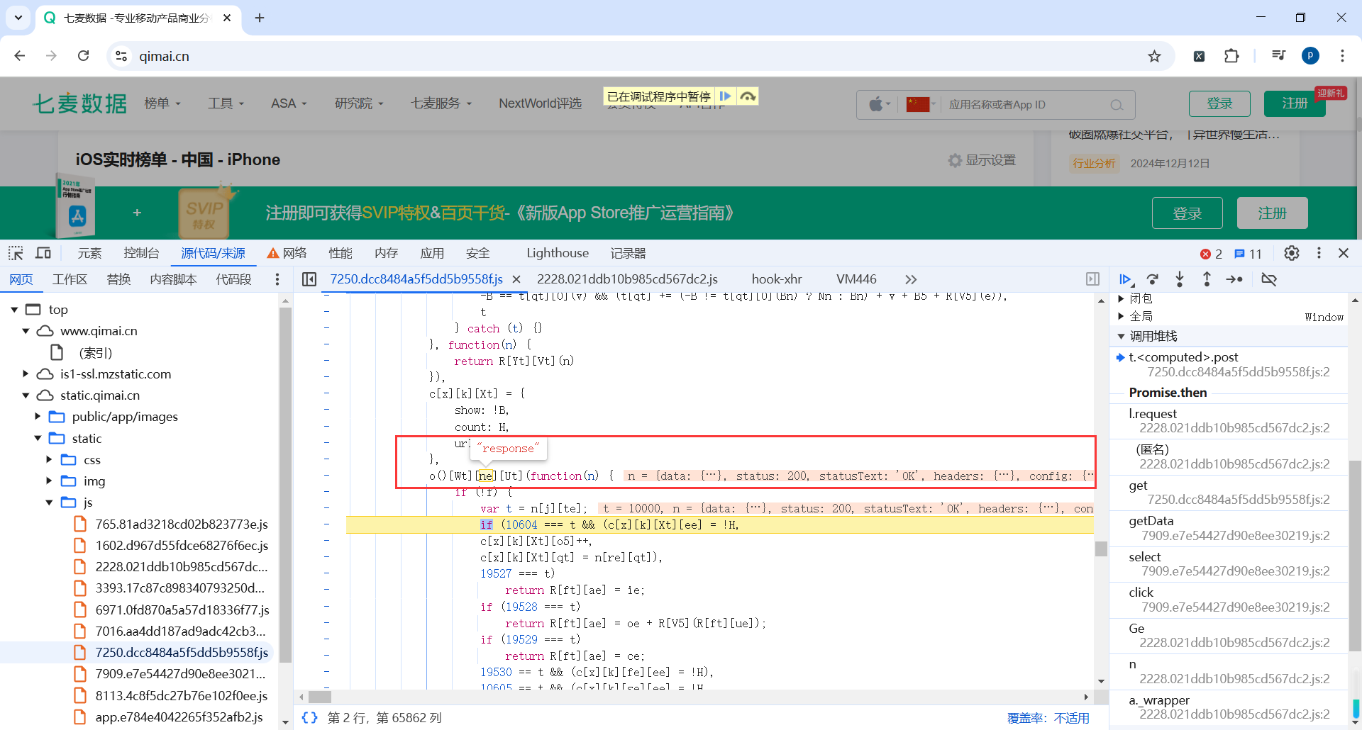Screen dimensions: 1362x730
Task: Open a new browser tab
Action: [x=260, y=18]
